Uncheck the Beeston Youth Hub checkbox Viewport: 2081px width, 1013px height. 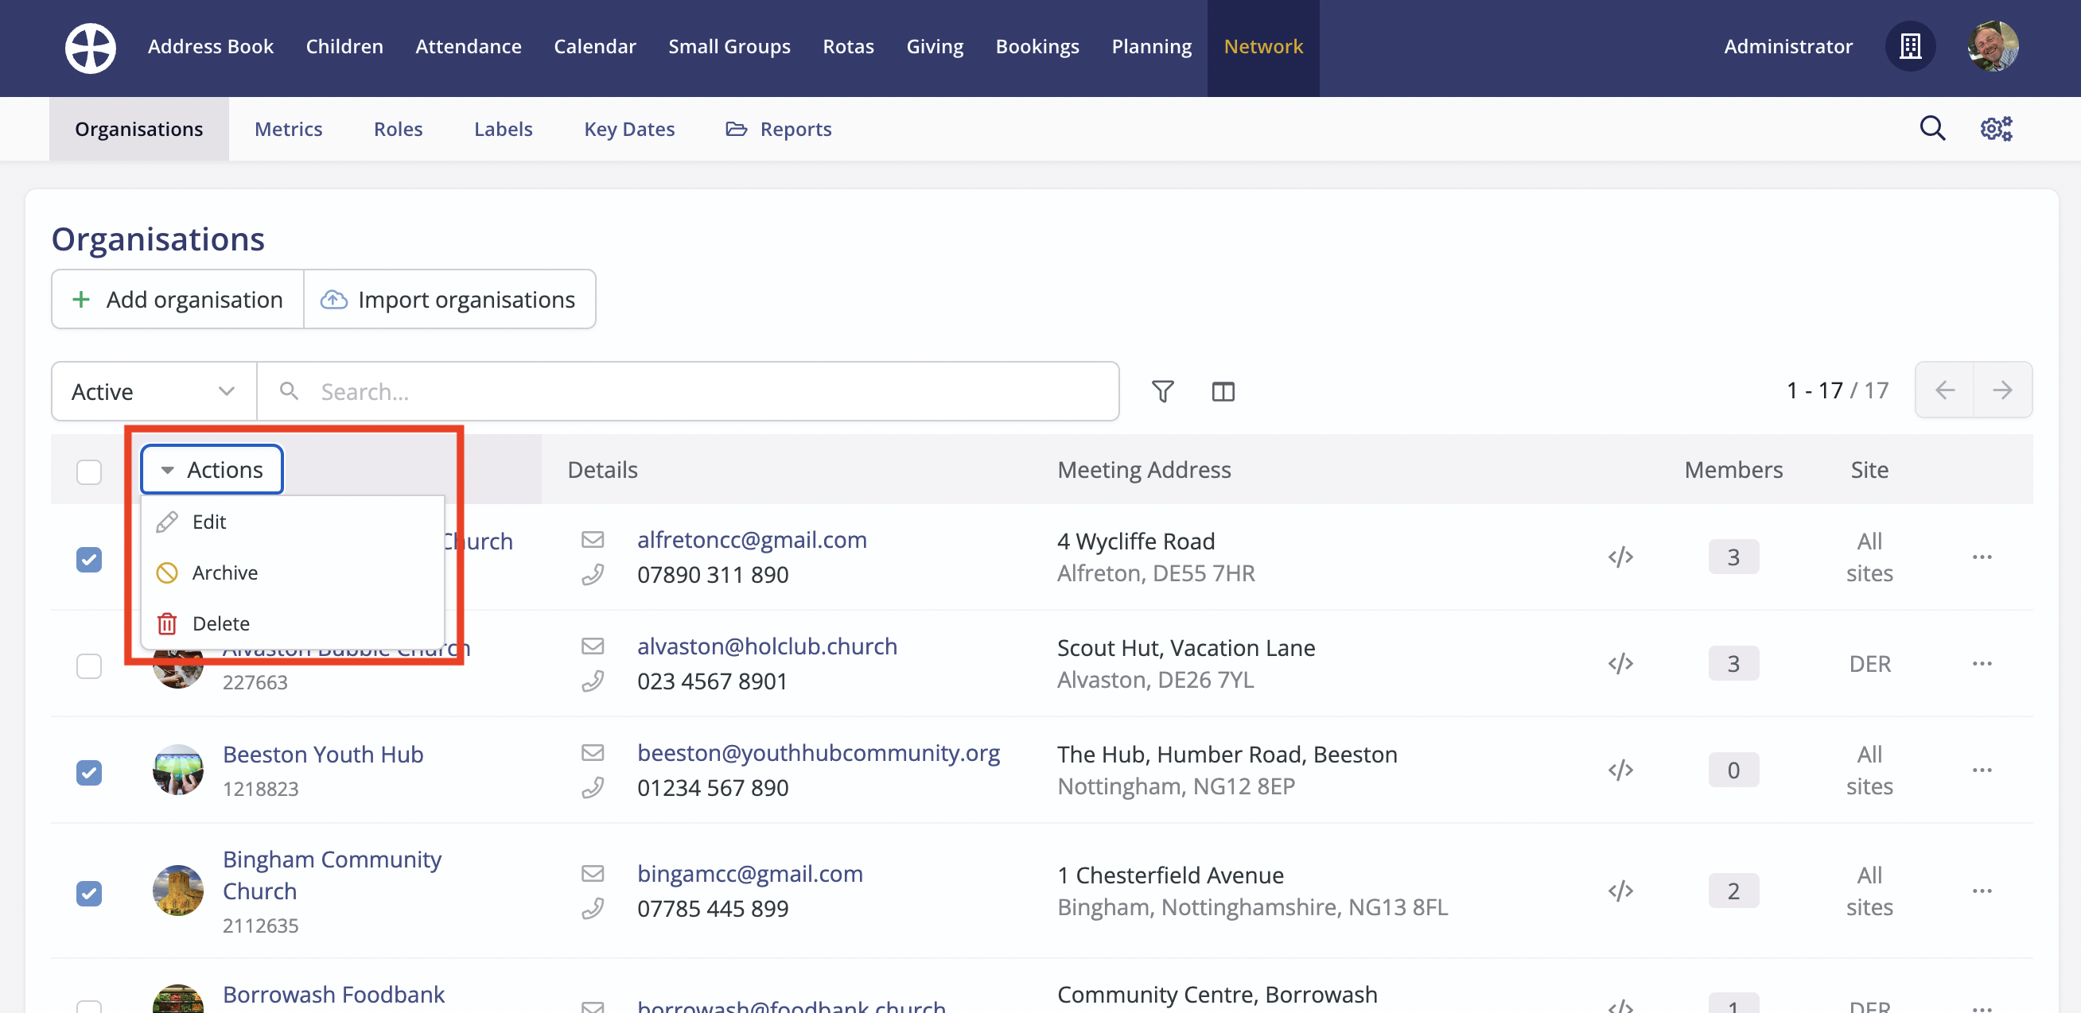89,772
